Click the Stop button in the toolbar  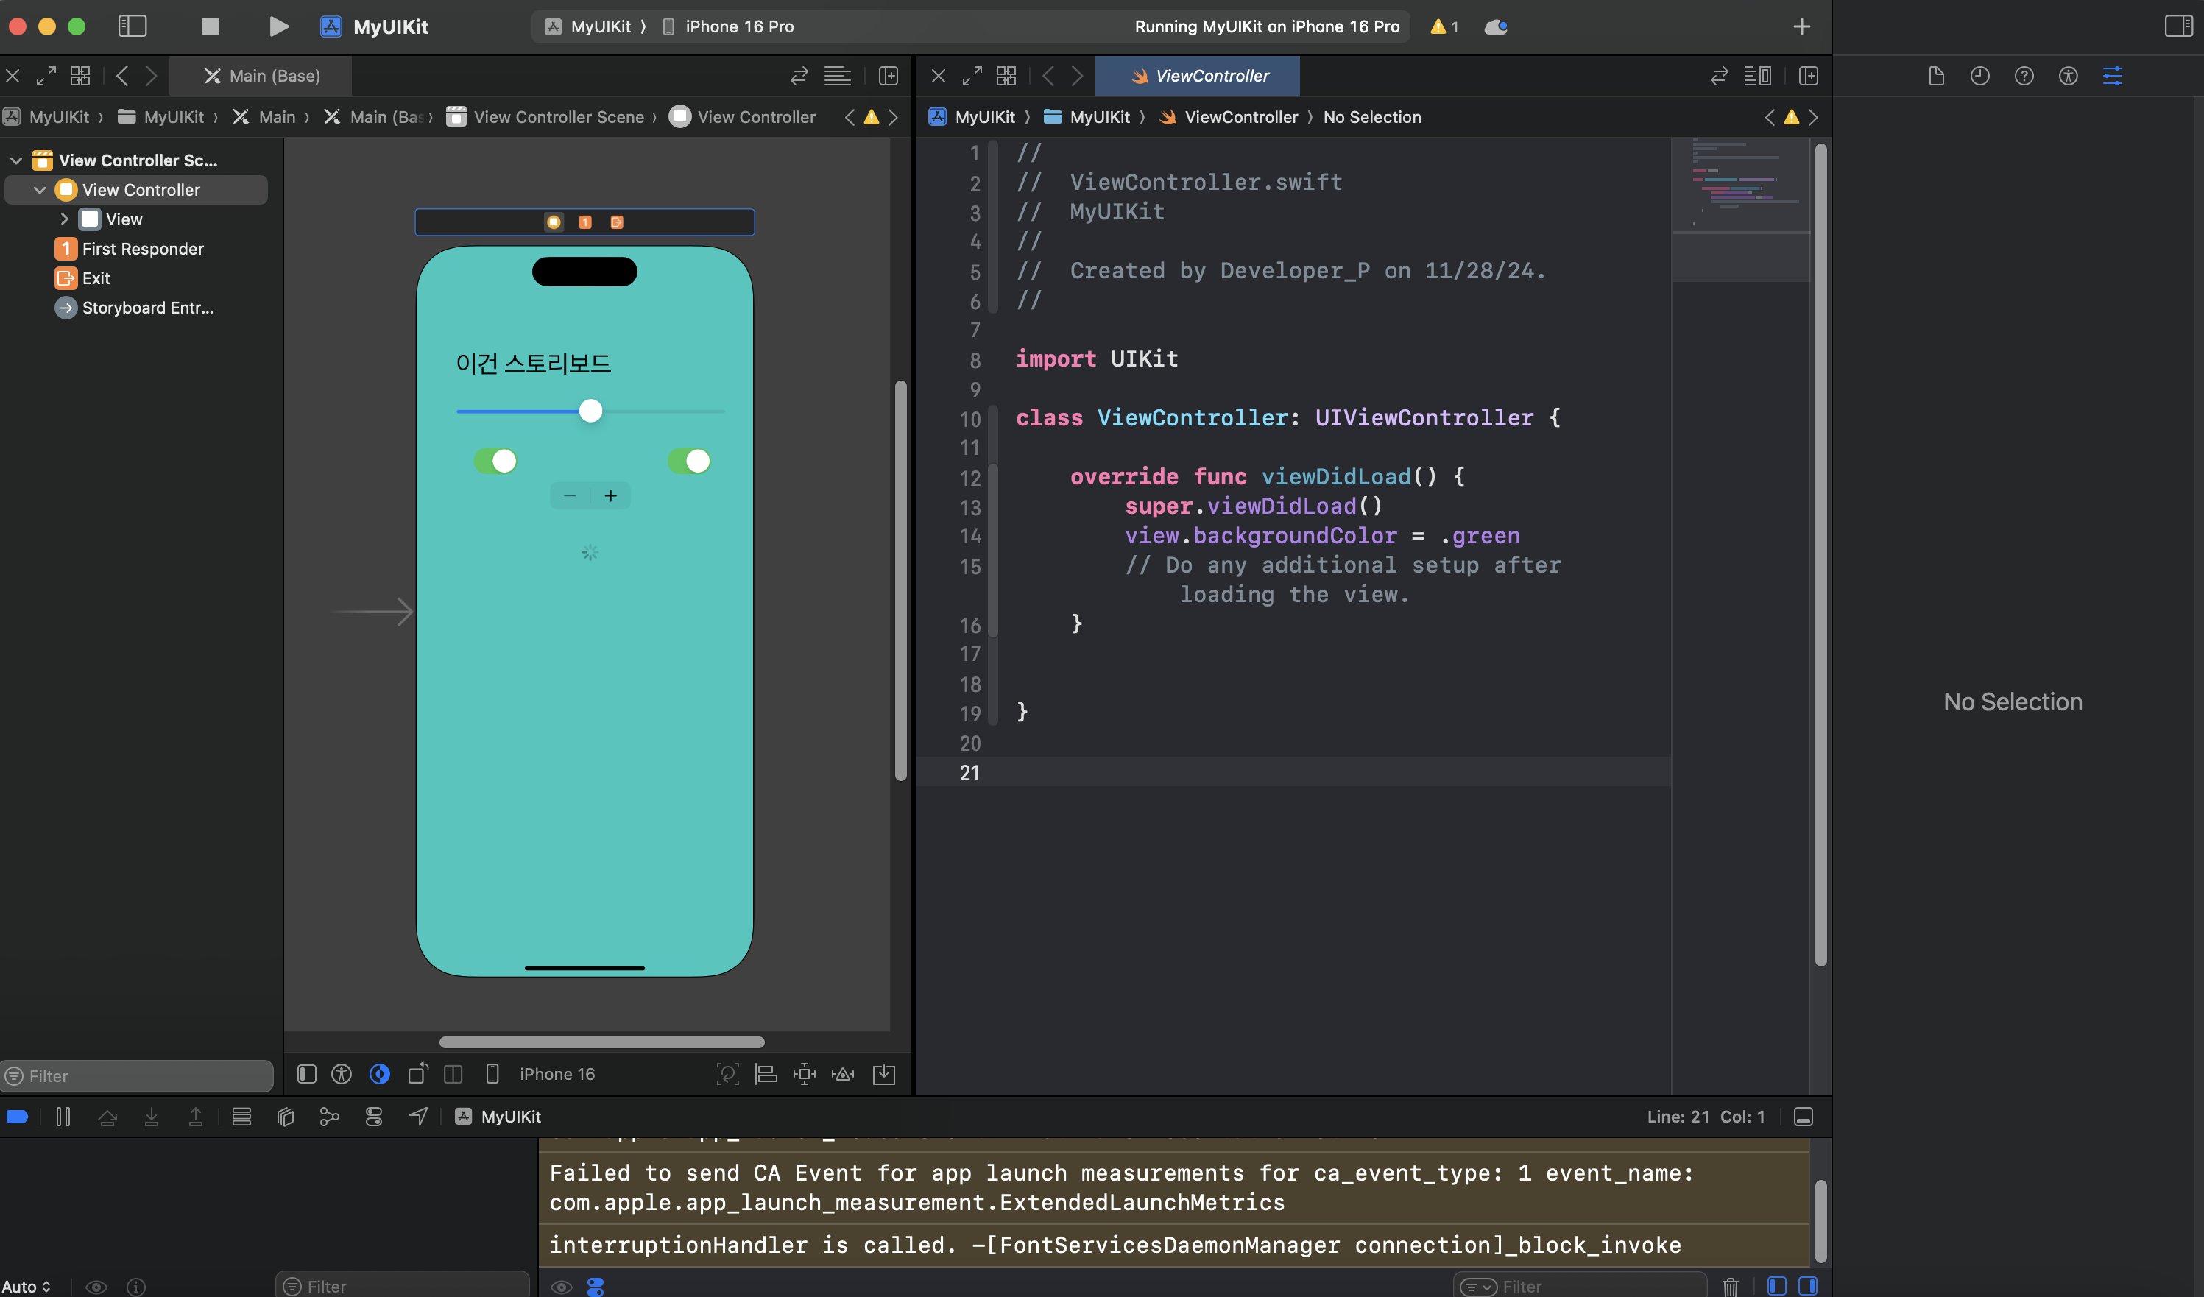click(x=210, y=26)
